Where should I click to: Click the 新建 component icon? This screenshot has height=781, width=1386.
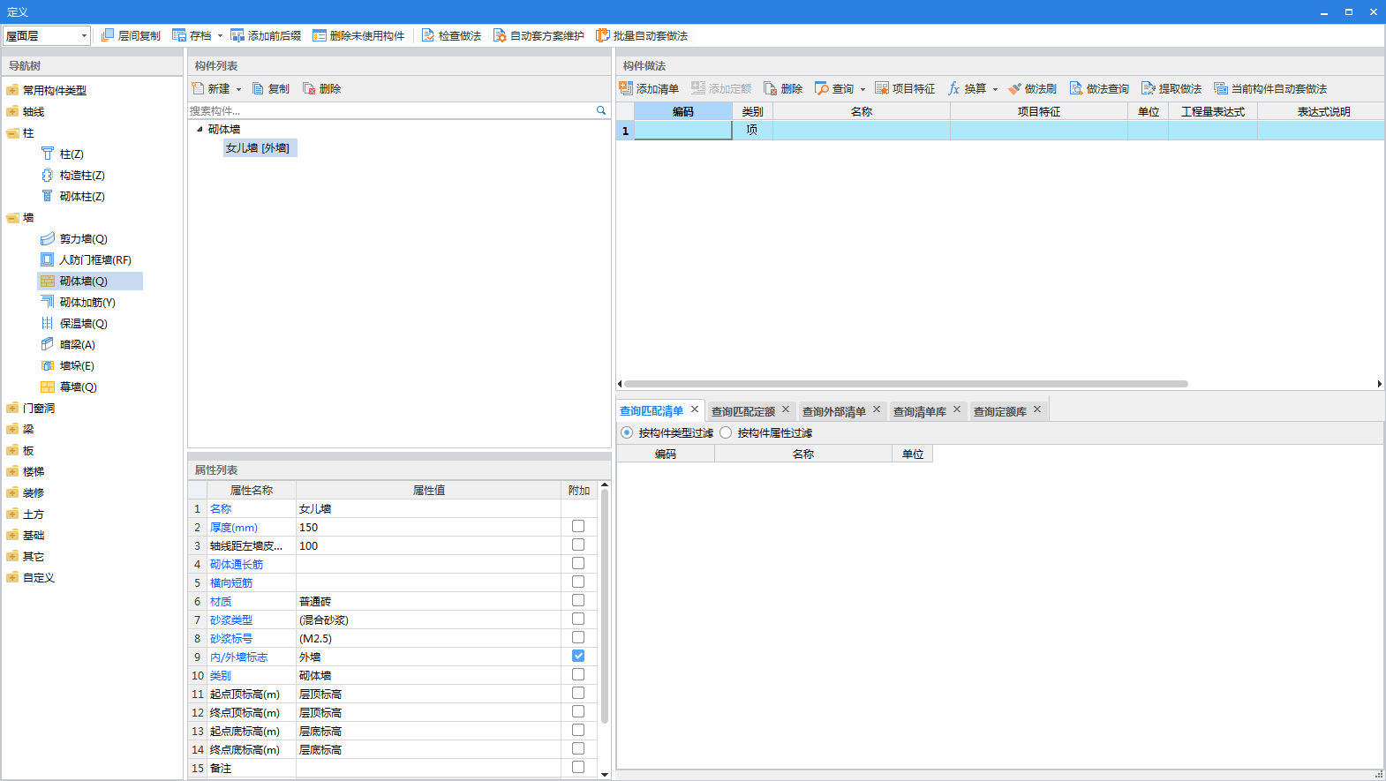coord(198,88)
